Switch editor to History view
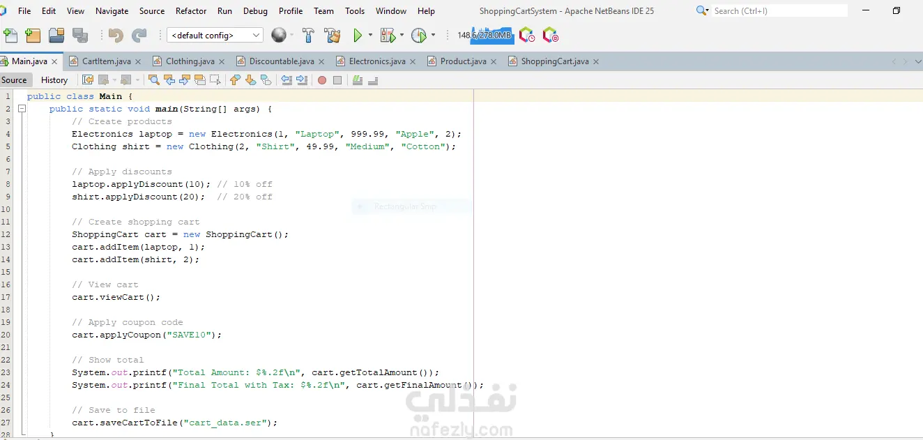 tap(54, 80)
